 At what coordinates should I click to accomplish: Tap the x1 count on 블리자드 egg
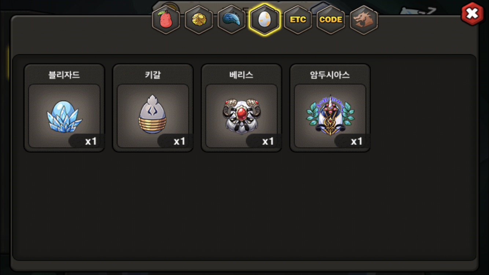91,141
